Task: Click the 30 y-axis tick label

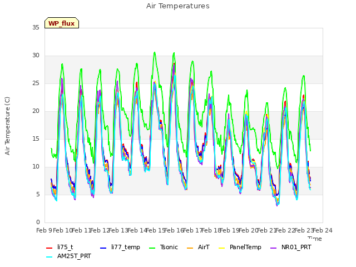Action: pos(36,56)
